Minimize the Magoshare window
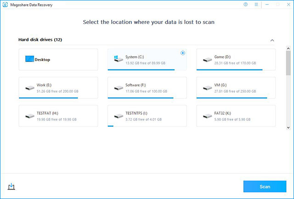 click(x=267, y=5)
